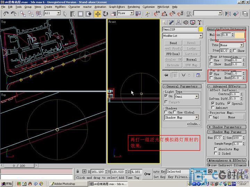This screenshot has height=187, width=250.
Task: Enable Near Attenuation Use checkbox
Action: (211, 60)
